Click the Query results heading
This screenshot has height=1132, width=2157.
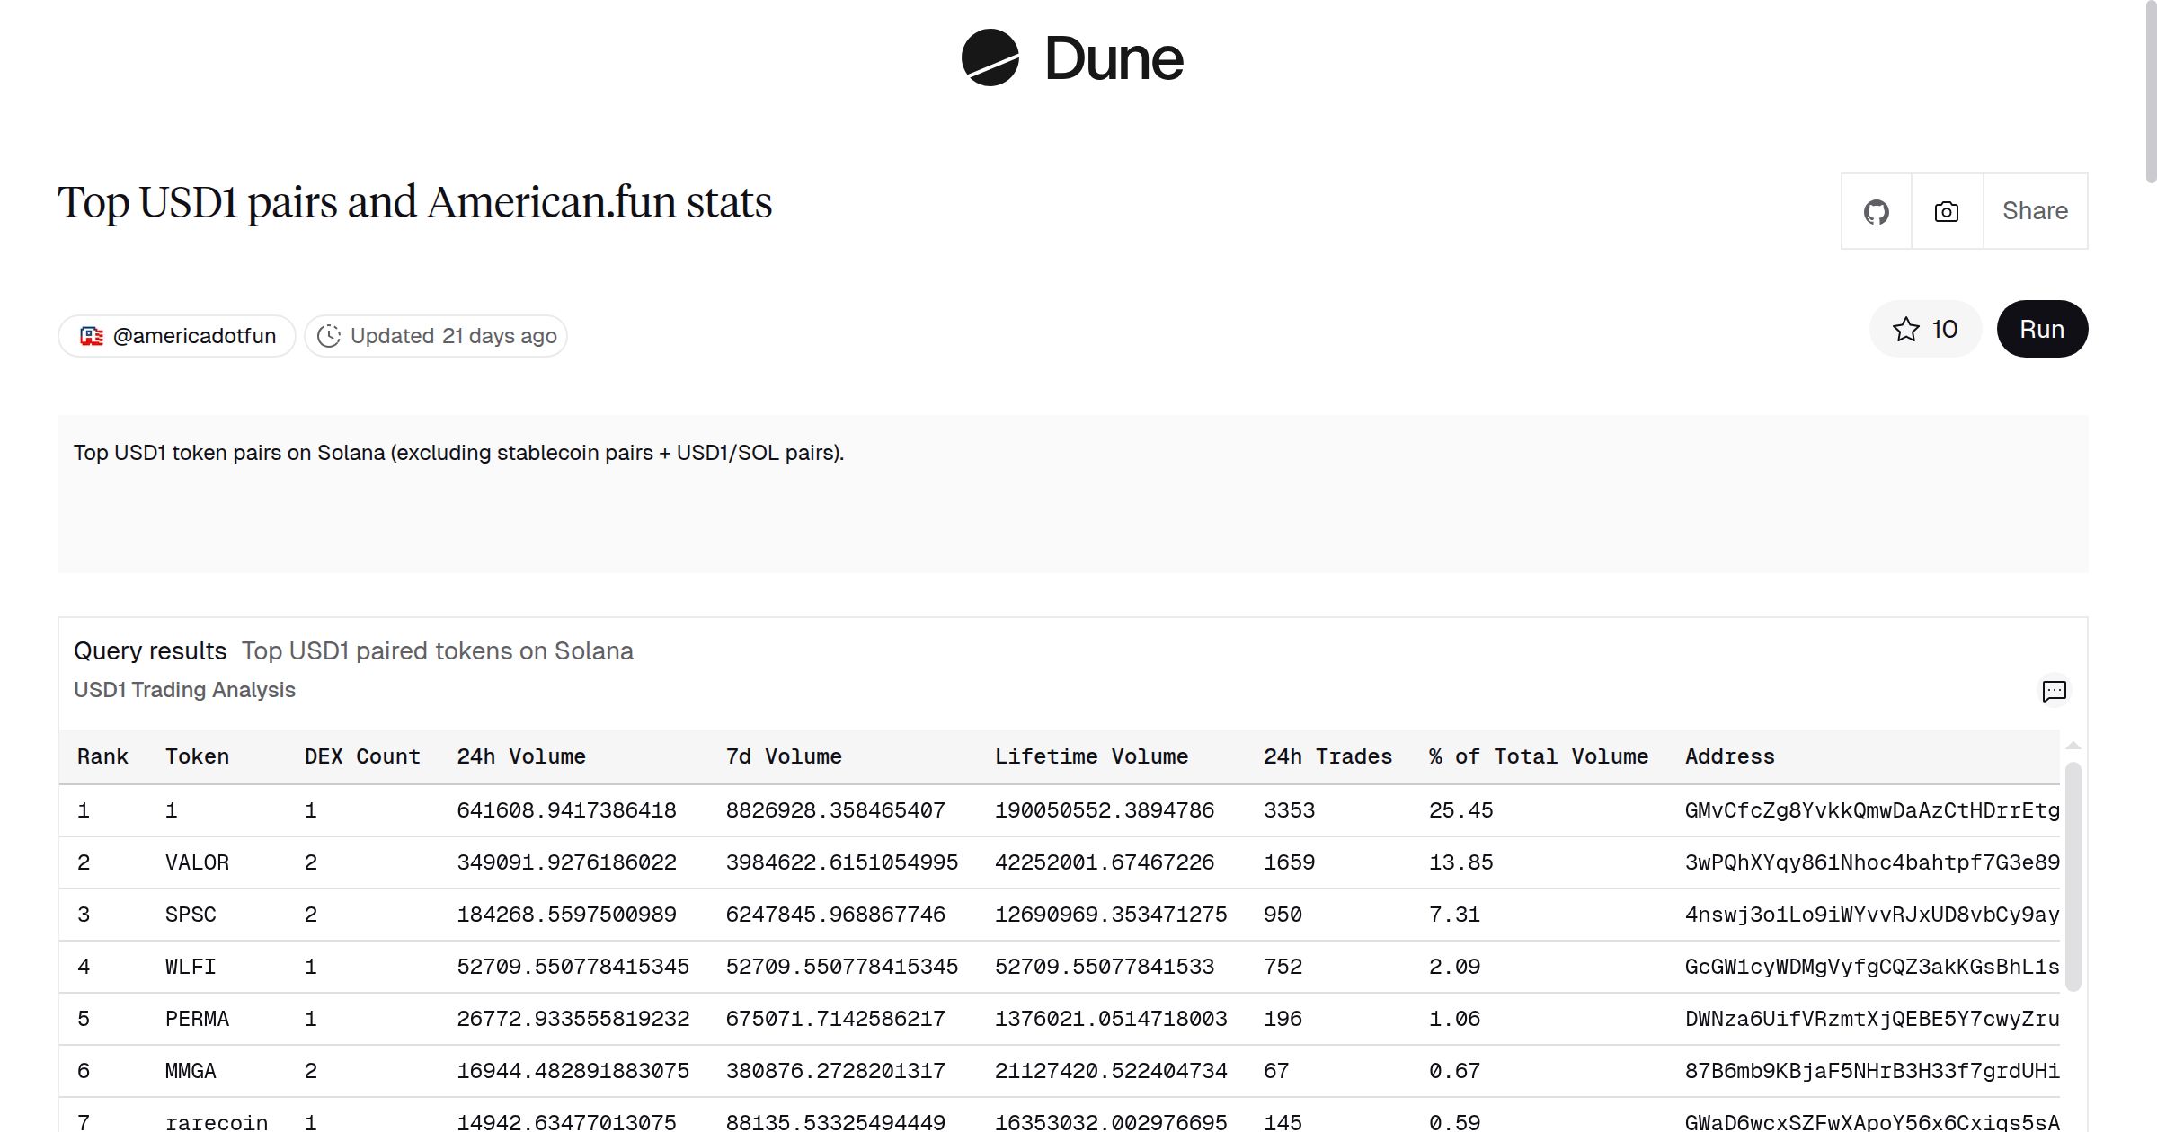point(151,650)
